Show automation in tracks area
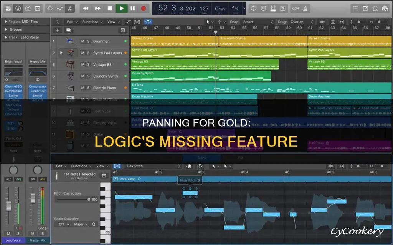The height and width of the screenshot is (245, 393). click(x=128, y=22)
